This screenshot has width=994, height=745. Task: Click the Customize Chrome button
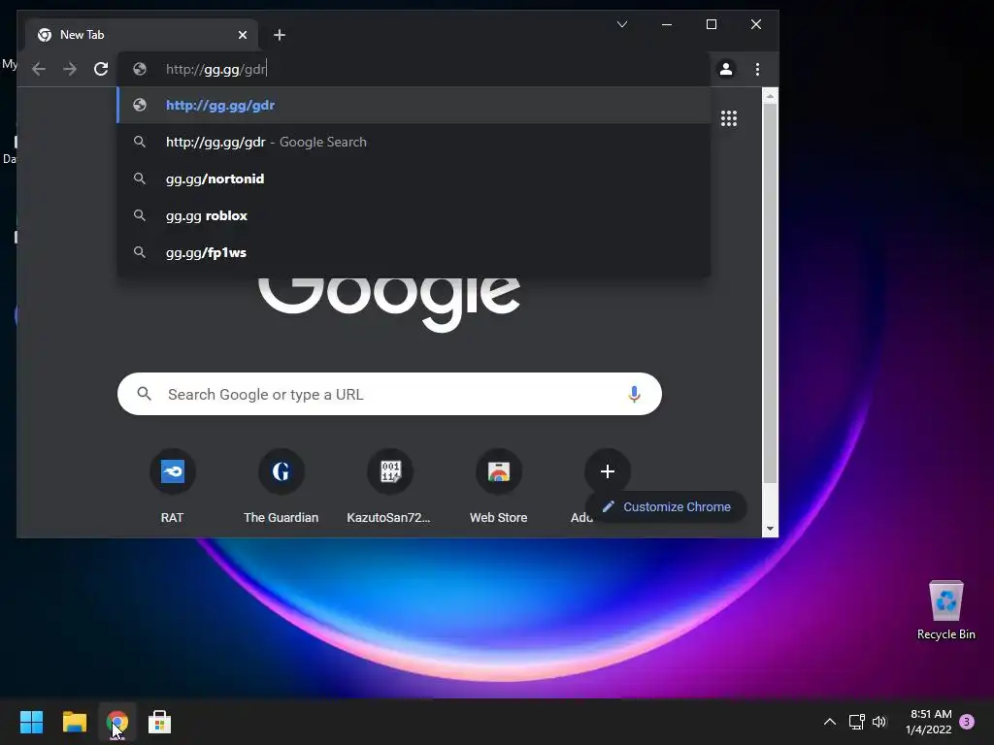(x=666, y=506)
